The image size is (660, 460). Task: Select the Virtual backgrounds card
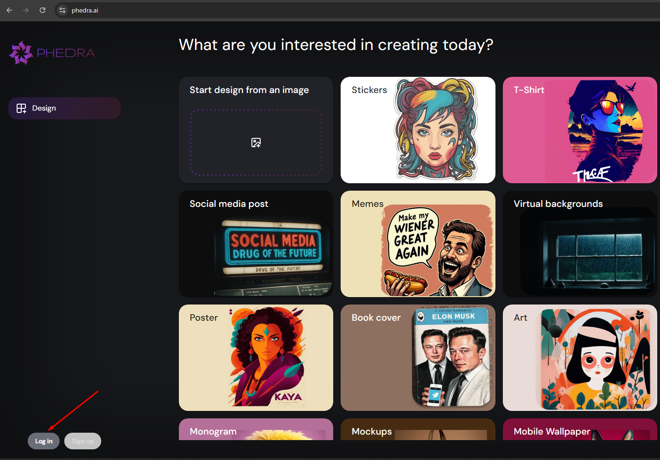point(580,244)
